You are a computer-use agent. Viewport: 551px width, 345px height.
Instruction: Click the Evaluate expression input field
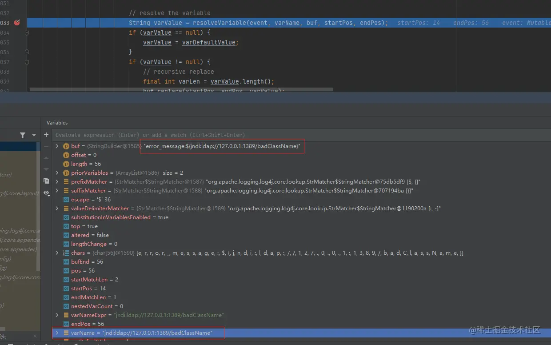click(302, 135)
